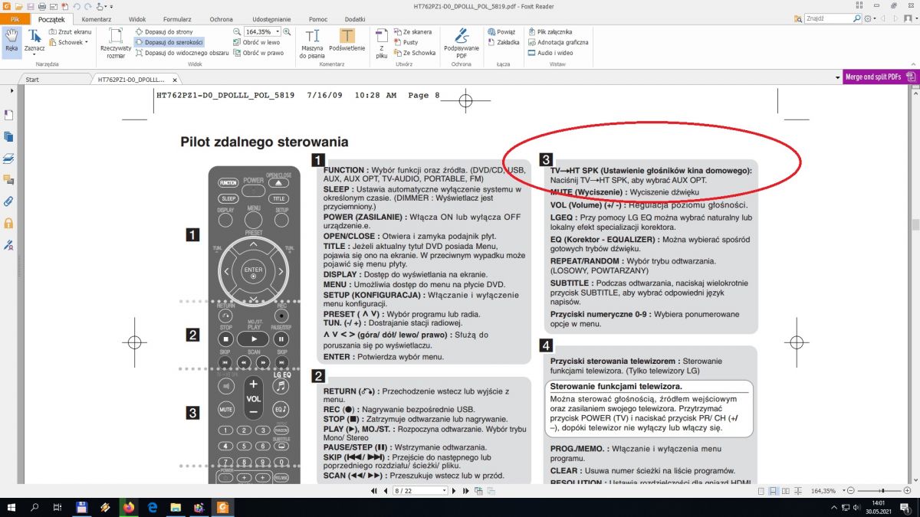
Task: Go to the first page
Action: pyautogui.click(x=374, y=490)
